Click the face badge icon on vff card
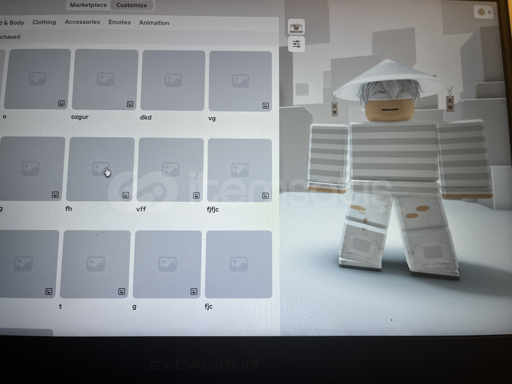The height and width of the screenshot is (384, 512). click(196, 196)
